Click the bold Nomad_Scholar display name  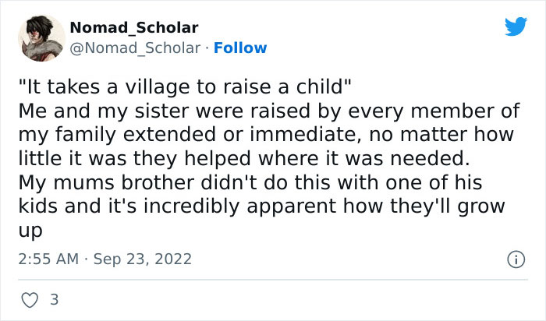[x=134, y=28]
